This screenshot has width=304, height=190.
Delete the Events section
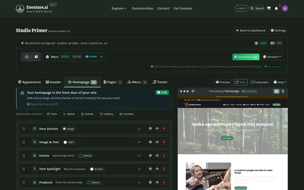(x=164, y=155)
